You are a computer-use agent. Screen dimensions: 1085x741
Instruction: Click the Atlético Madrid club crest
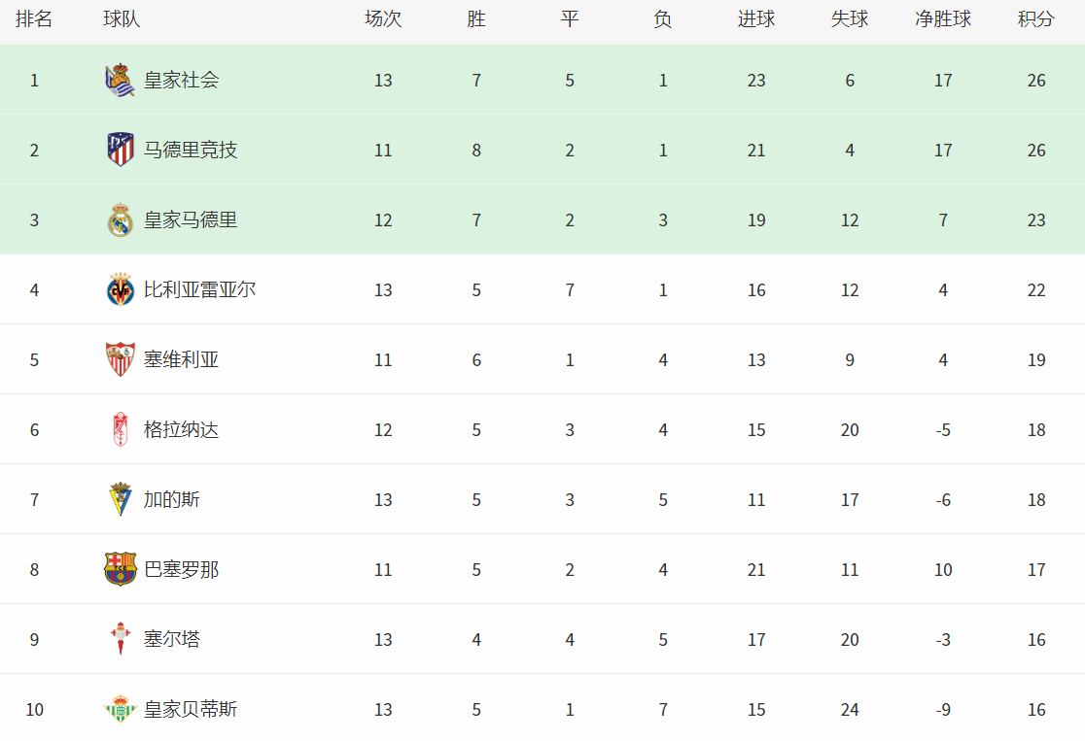tap(121, 151)
